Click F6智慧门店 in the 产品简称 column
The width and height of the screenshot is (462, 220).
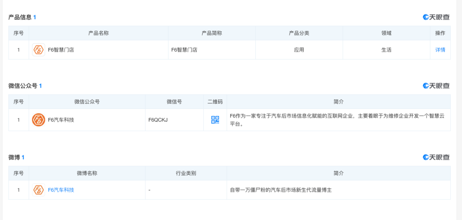184,50
